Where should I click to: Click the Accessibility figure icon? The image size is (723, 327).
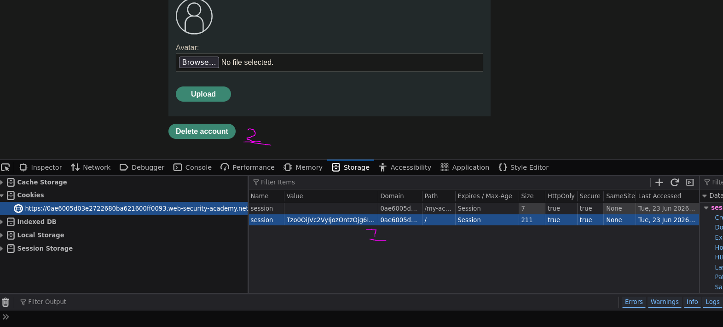coord(382,167)
